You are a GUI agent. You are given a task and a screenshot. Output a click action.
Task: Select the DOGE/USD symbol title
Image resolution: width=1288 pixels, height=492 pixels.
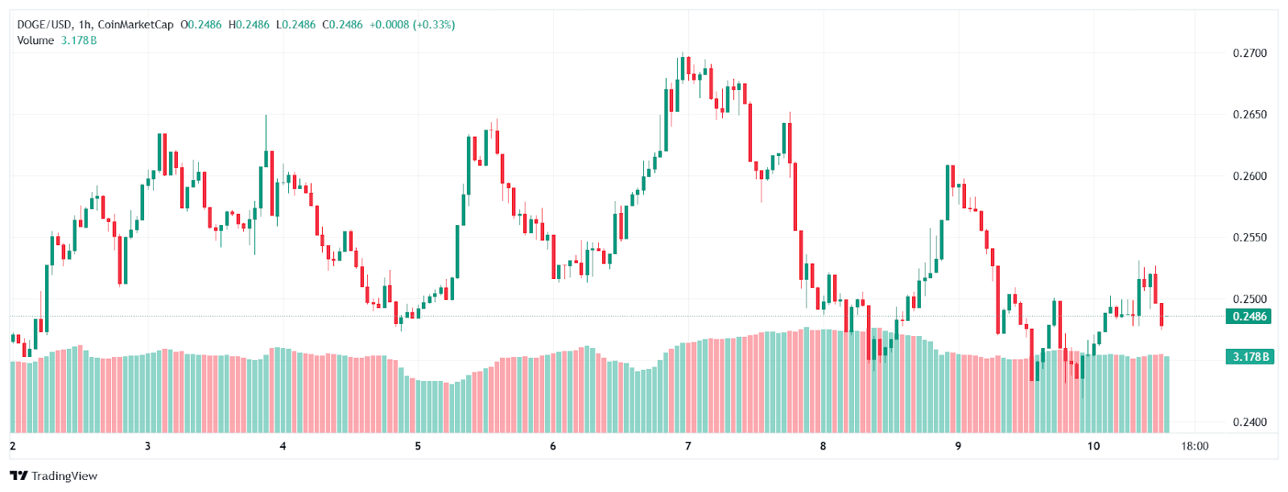pos(43,25)
